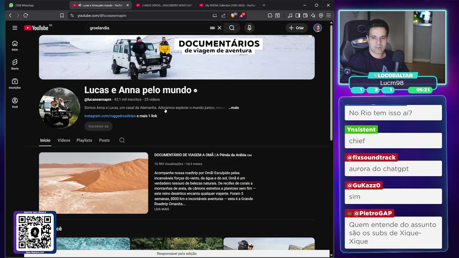Screen dimensions: 459x258
Task: Search within the channel
Action: pyautogui.click(x=122, y=140)
